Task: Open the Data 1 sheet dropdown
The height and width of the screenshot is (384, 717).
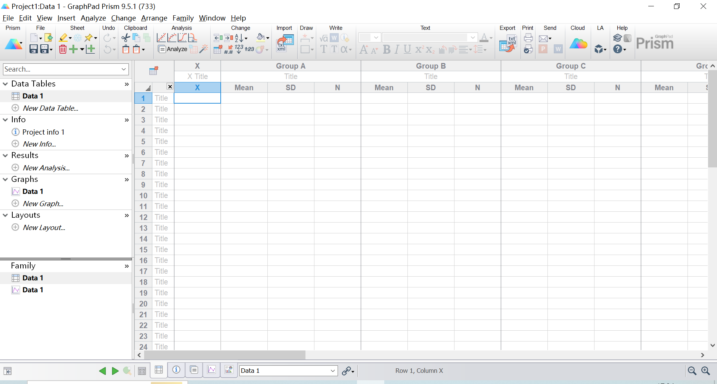Action: [332, 371]
